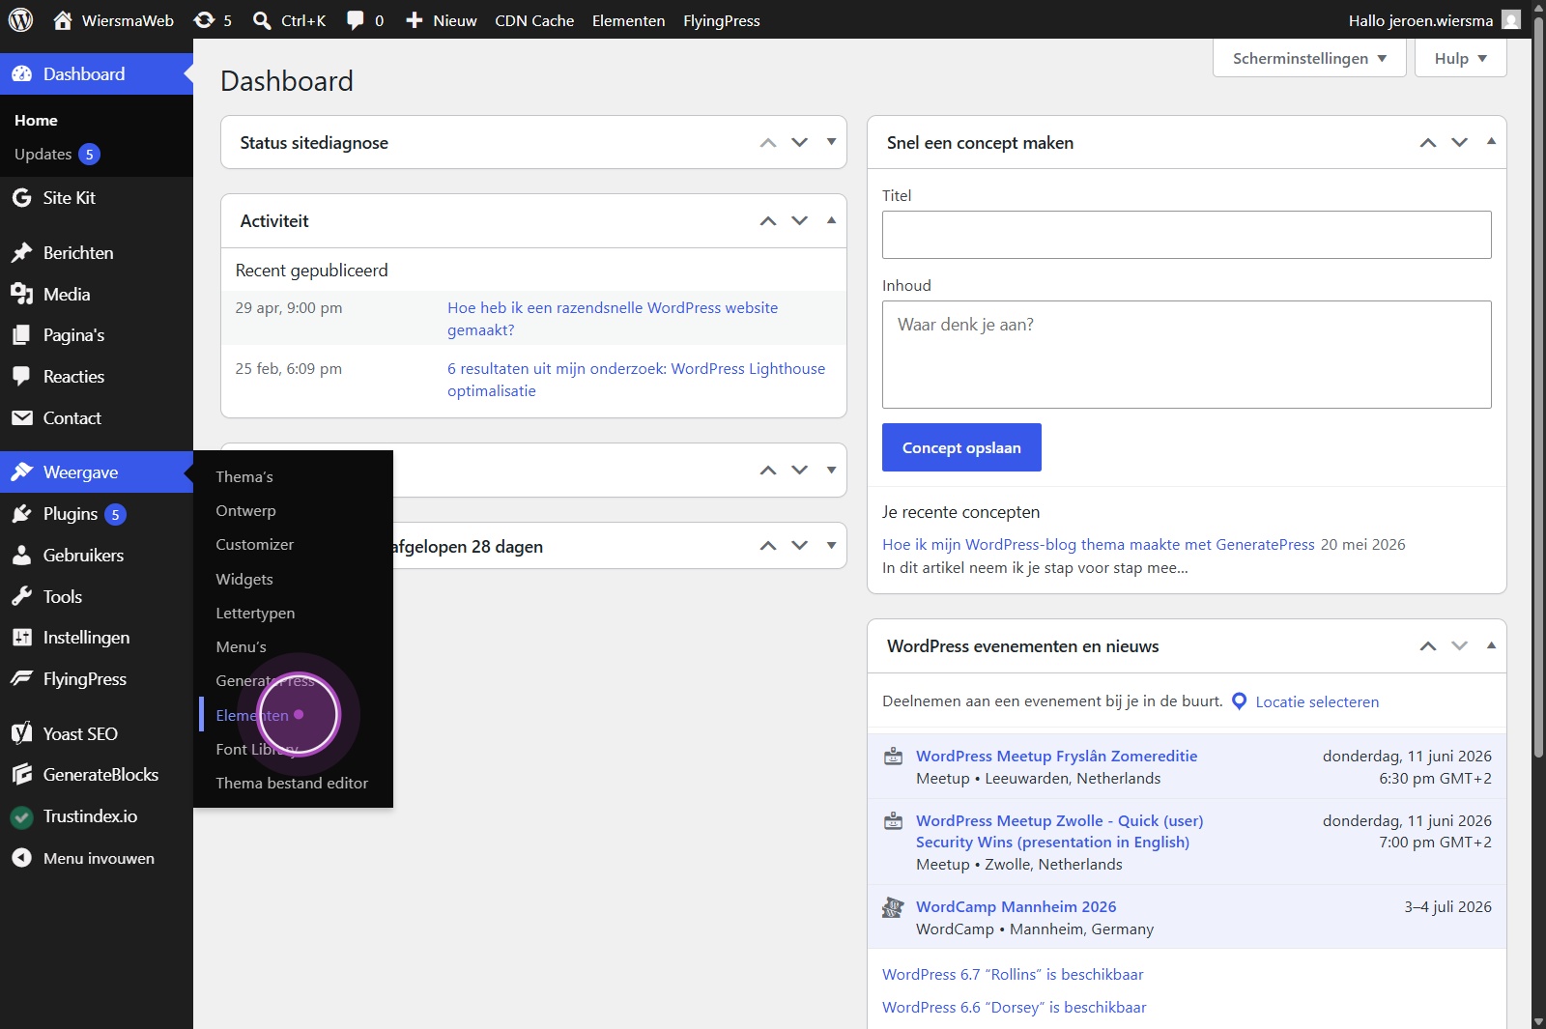The width and height of the screenshot is (1546, 1029).
Task: Open Tools wrench icon
Action: coord(21,597)
